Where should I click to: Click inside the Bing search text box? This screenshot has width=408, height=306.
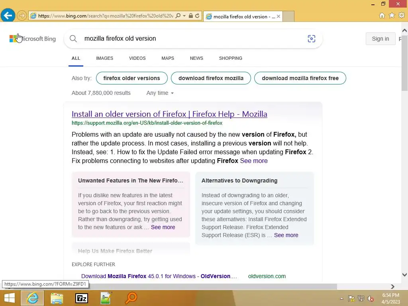[x=192, y=39]
